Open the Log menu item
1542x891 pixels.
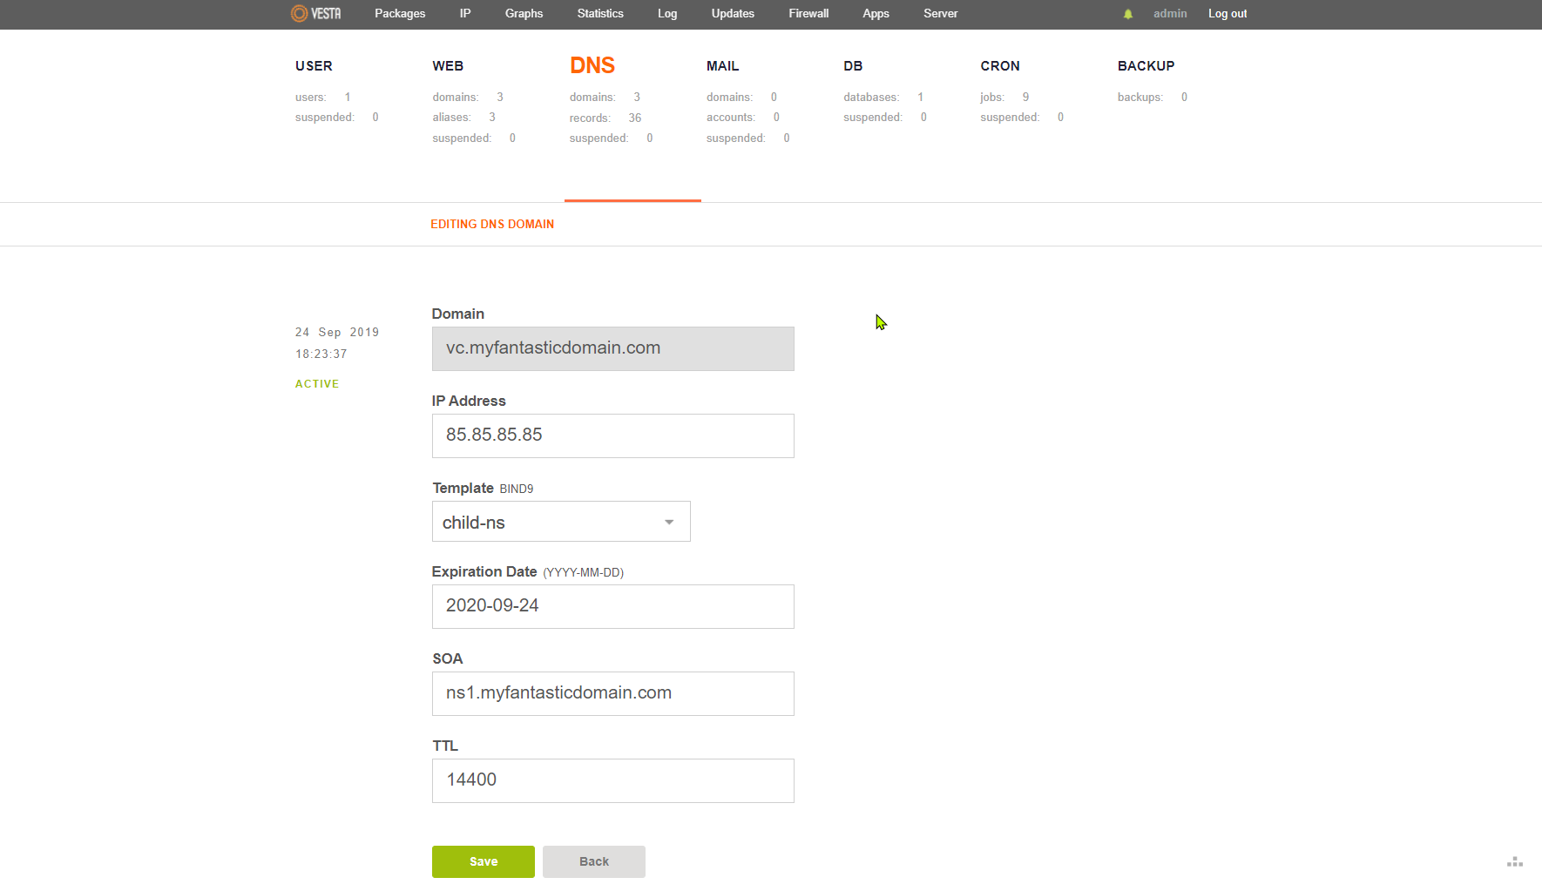[667, 13]
